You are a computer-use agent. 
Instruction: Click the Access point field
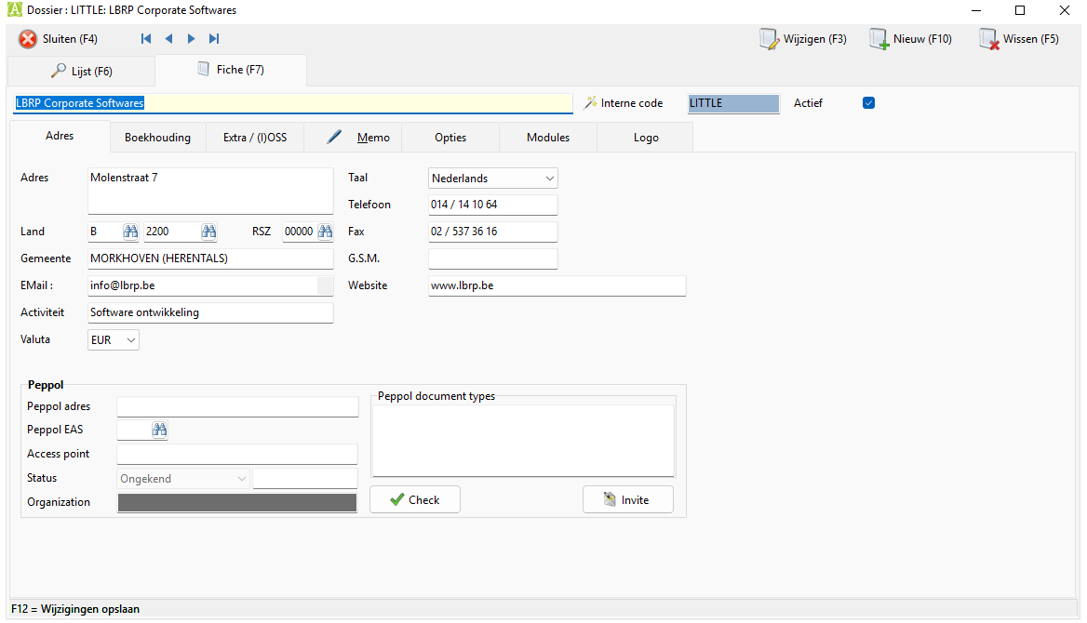(237, 454)
